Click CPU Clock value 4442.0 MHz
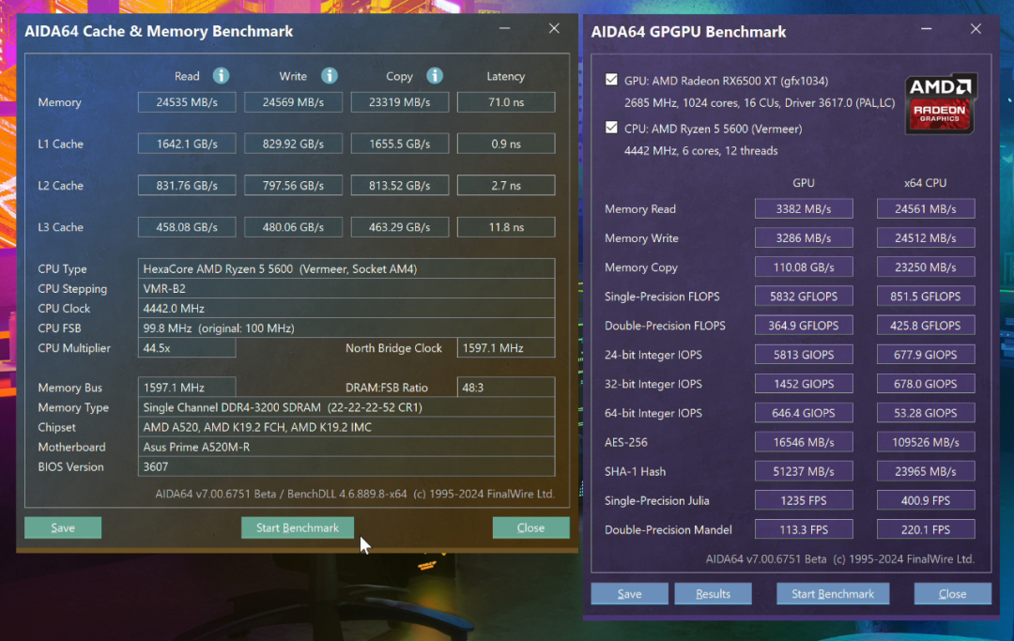1014x641 pixels. 346,308
